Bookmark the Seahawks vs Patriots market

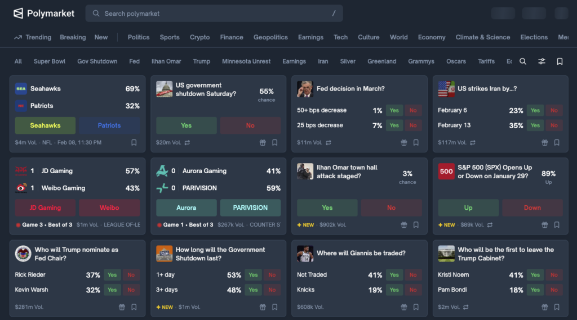coord(134,143)
